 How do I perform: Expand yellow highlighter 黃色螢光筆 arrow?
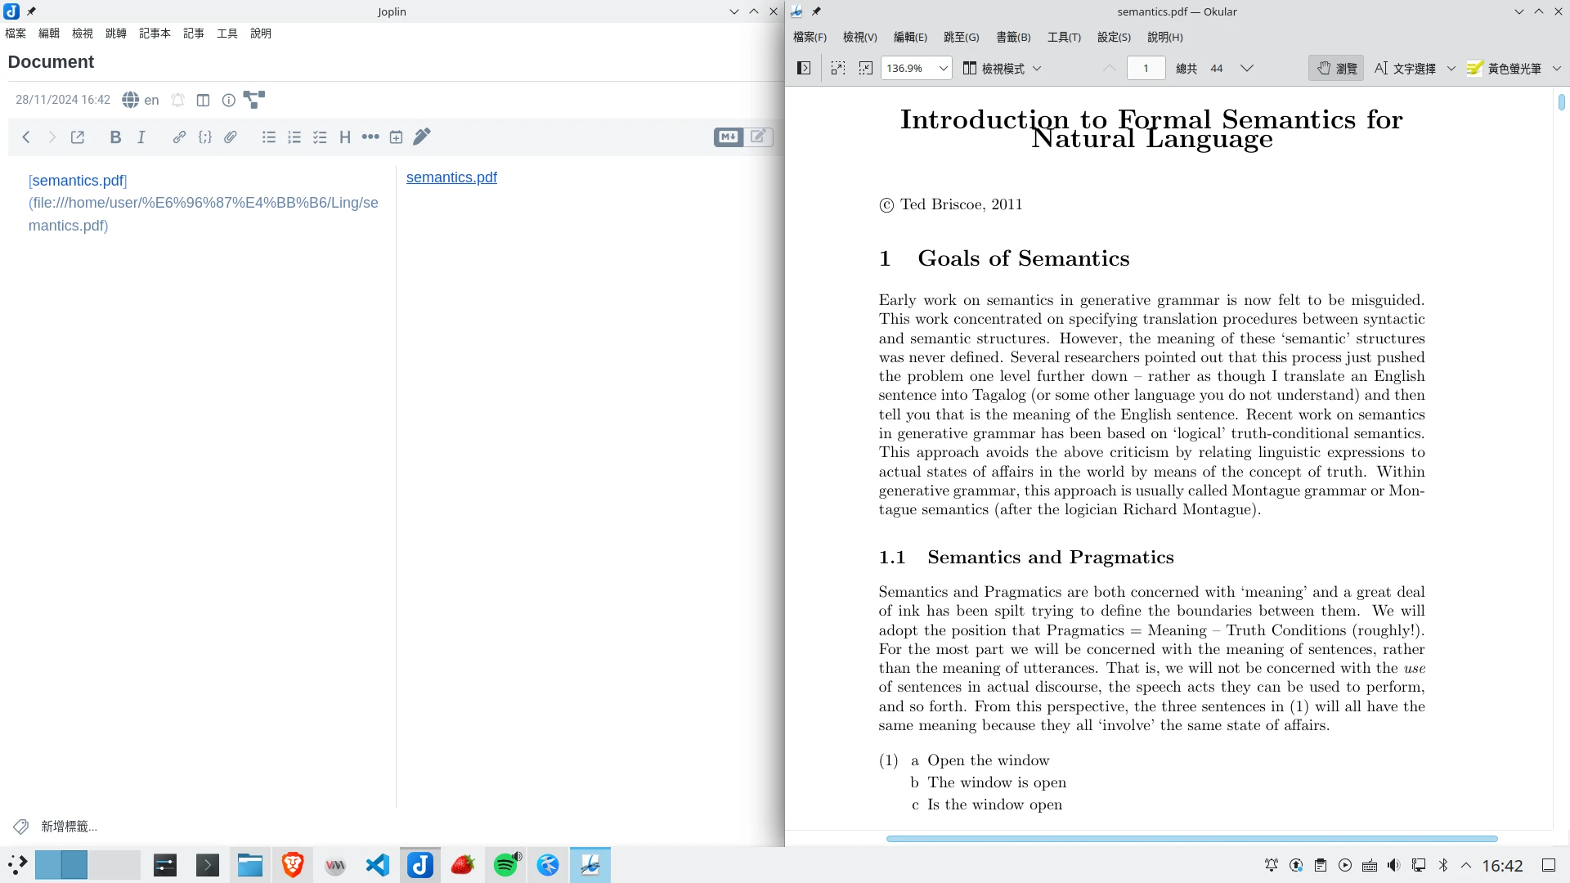pyautogui.click(x=1556, y=69)
